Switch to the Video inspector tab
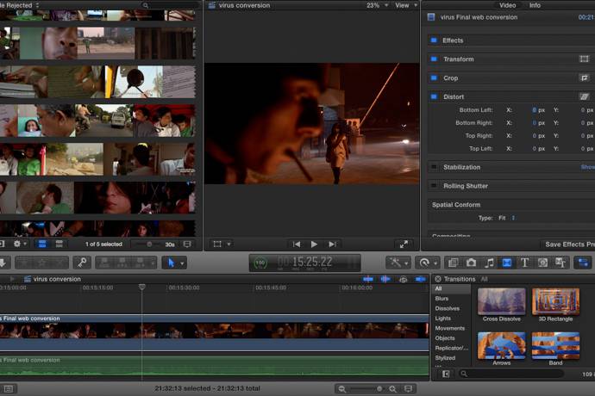The width and height of the screenshot is (595, 396). (507, 5)
